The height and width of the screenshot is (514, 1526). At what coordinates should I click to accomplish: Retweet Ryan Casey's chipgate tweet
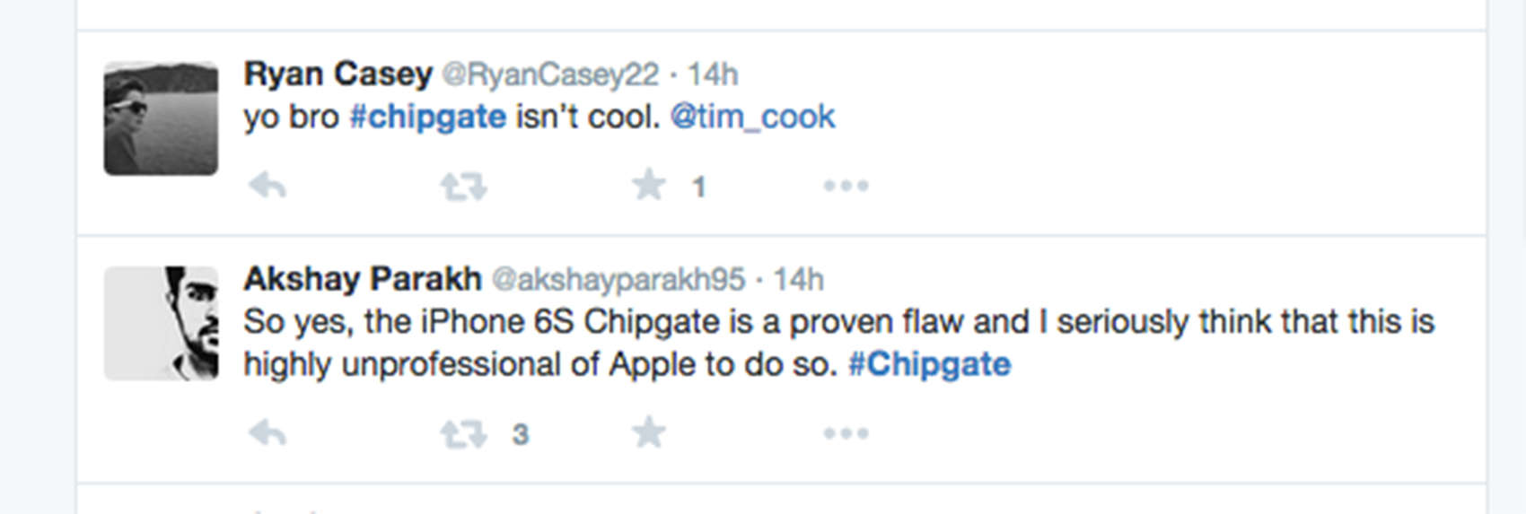pos(463,187)
